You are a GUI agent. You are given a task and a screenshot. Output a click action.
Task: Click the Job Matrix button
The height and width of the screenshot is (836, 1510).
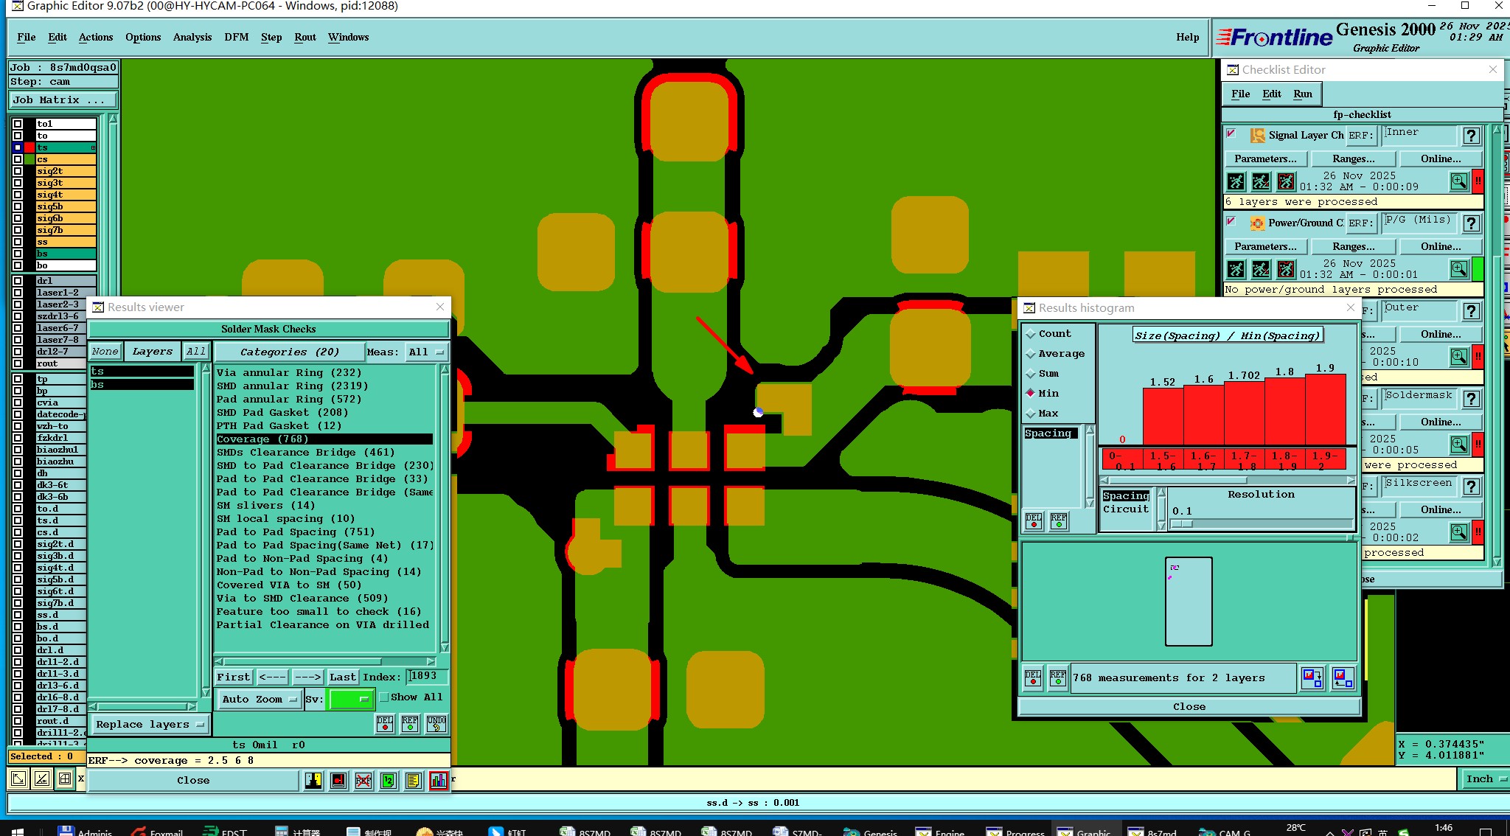(x=63, y=100)
